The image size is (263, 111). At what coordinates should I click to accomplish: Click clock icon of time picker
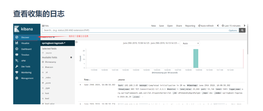[x=223, y=26]
